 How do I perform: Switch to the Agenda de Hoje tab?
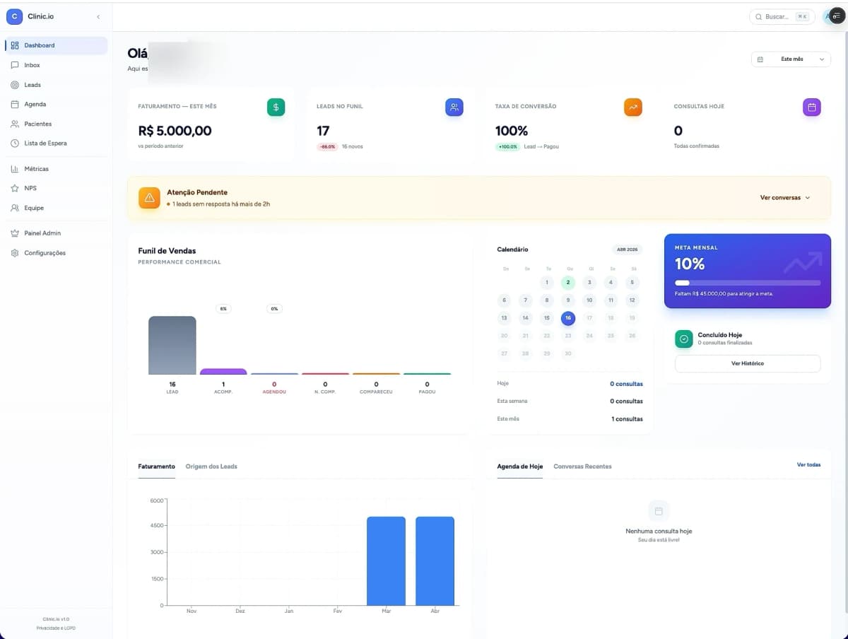(x=520, y=466)
